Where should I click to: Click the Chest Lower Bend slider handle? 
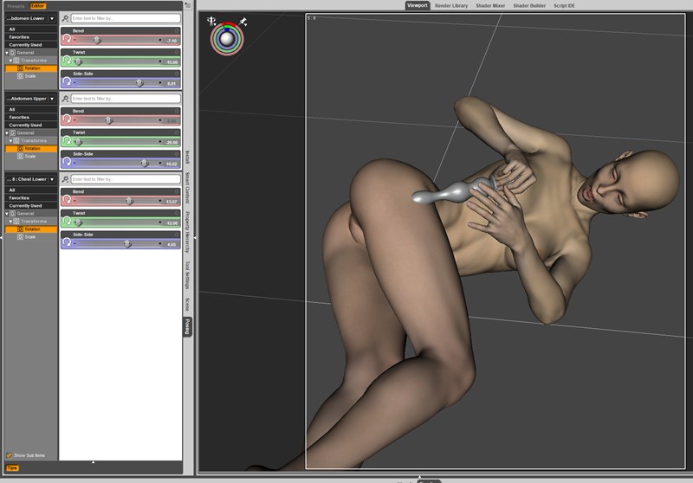click(128, 202)
